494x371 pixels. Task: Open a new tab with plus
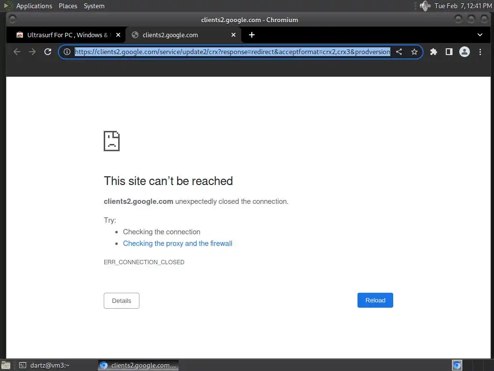[251, 35]
